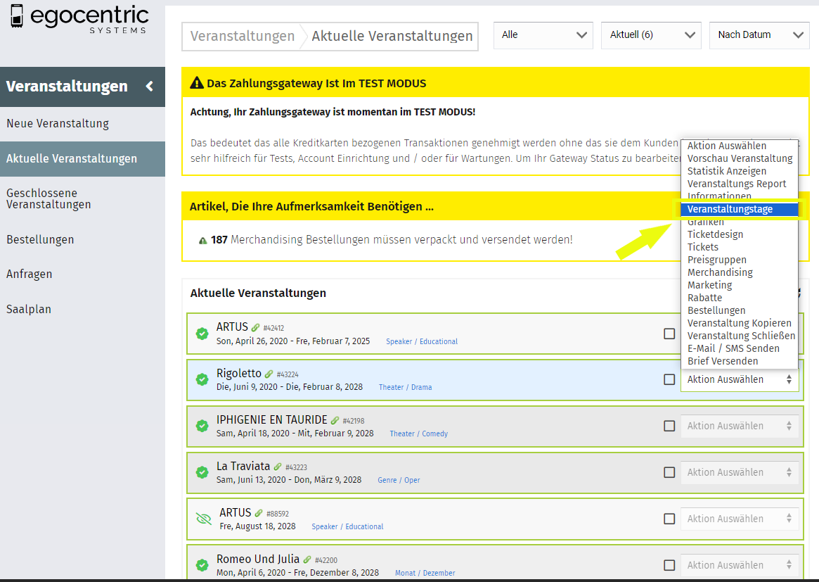This screenshot has height=582, width=819.
Task: Tick the checkbox in the Rigoletto row
Action: tap(669, 379)
